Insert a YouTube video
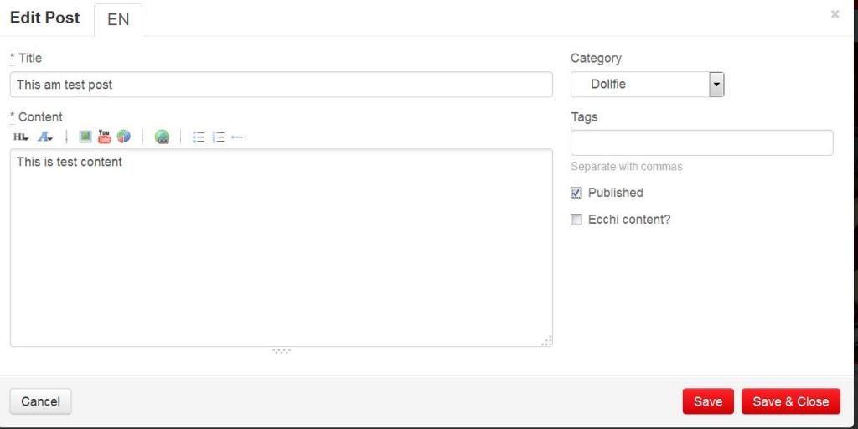858x429 pixels. coord(104,137)
